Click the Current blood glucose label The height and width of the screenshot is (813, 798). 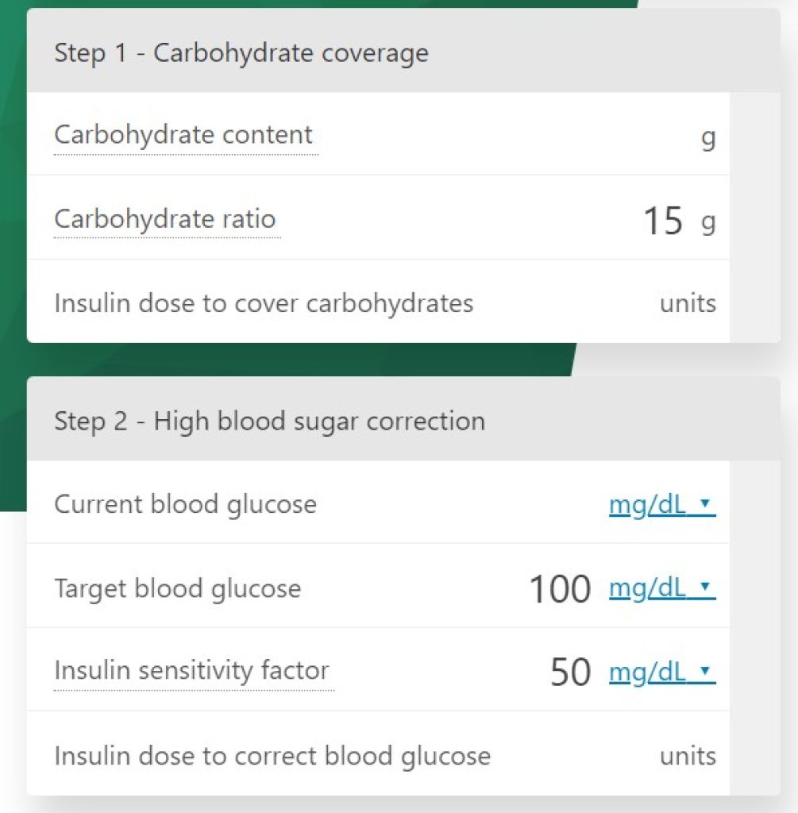(x=185, y=504)
